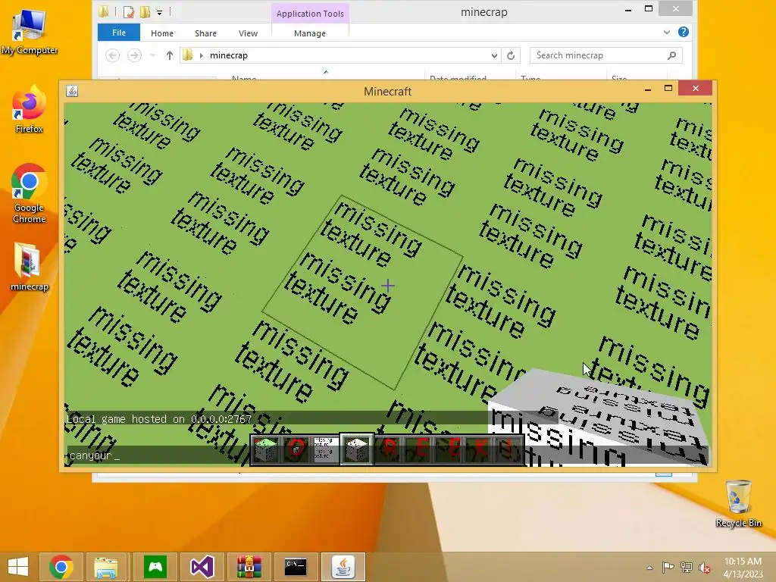Launch Firefox from the desktop

pos(30,110)
